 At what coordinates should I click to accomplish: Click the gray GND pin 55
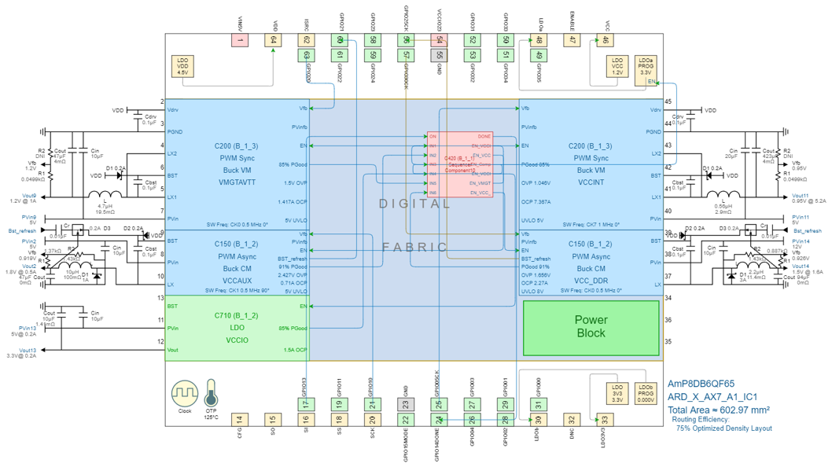click(439, 55)
